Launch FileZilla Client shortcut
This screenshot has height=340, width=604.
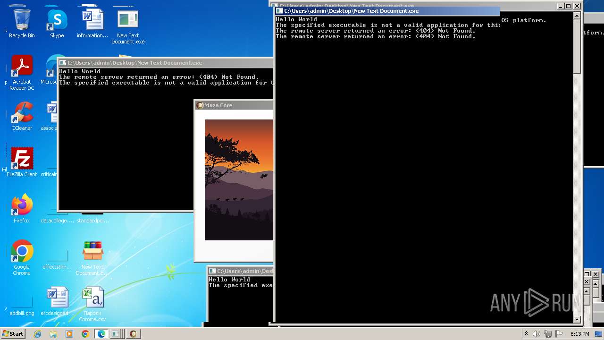22,162
